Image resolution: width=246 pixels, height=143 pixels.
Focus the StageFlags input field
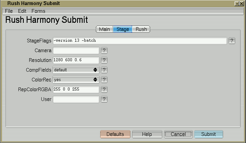pyautogui.click(x=140, y=41)
